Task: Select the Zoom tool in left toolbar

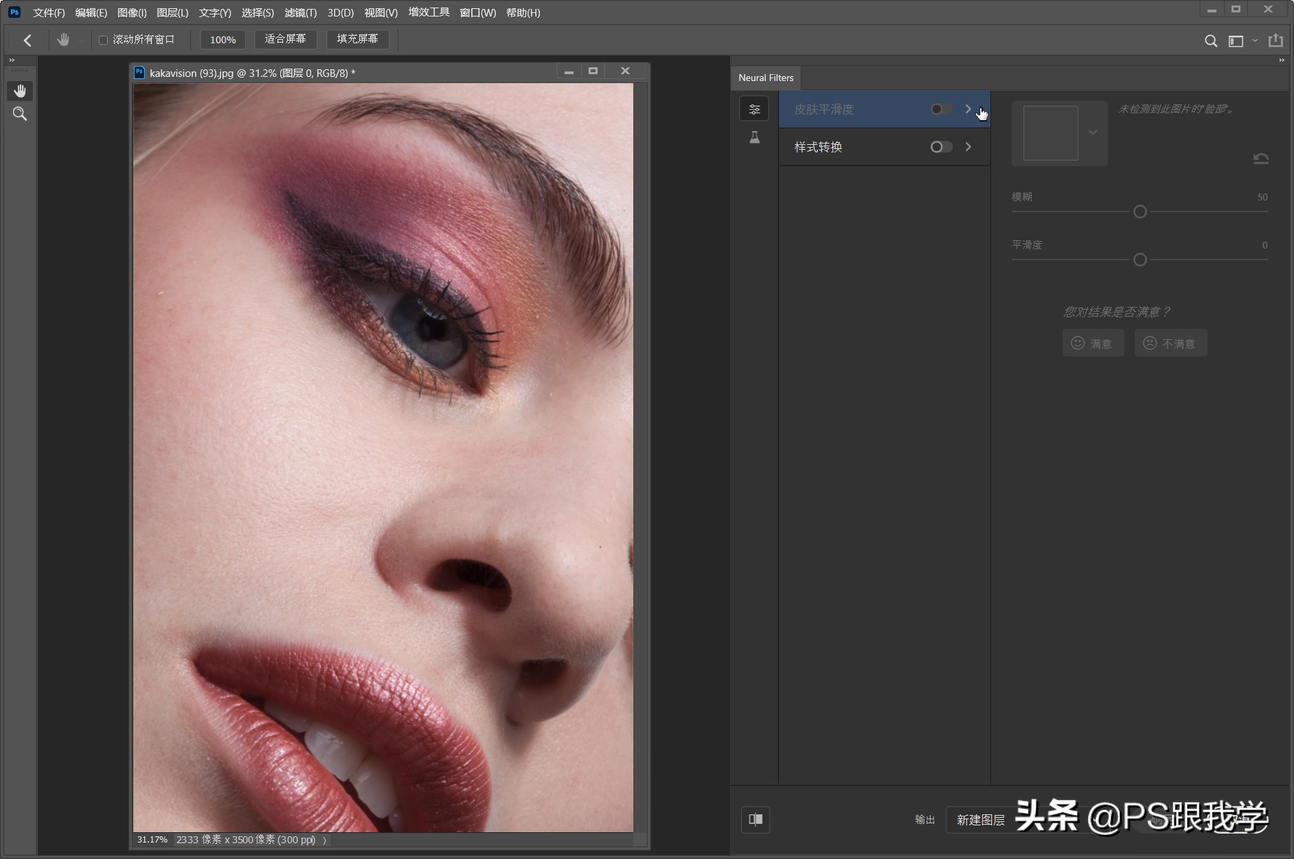Action: [20, 114]
